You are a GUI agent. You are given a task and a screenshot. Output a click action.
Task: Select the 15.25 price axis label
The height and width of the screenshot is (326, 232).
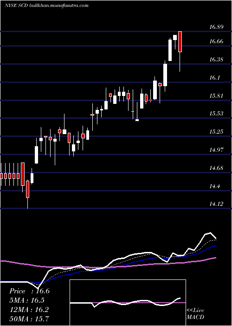(216, 132)
